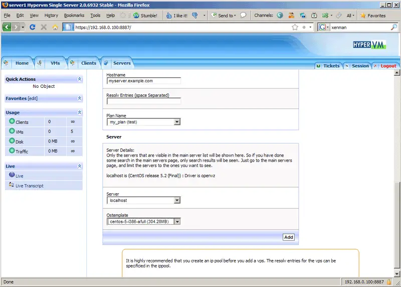
Task: Click the green VMs usage icon
Action: click(12, 131)
